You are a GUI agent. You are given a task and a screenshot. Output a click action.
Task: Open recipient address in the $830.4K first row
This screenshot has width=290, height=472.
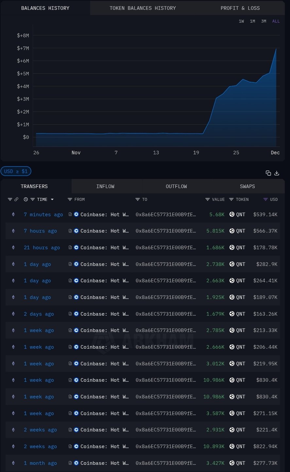point(166,380)
